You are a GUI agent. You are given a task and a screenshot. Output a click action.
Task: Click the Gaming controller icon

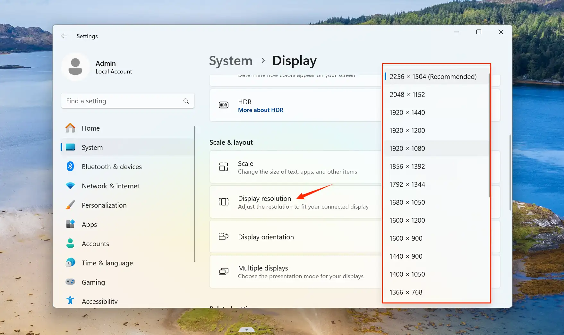[x=70, y=282]
